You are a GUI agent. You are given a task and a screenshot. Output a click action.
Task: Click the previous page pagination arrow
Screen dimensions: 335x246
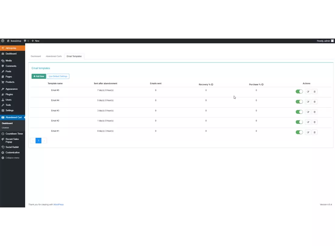(33, 141)
